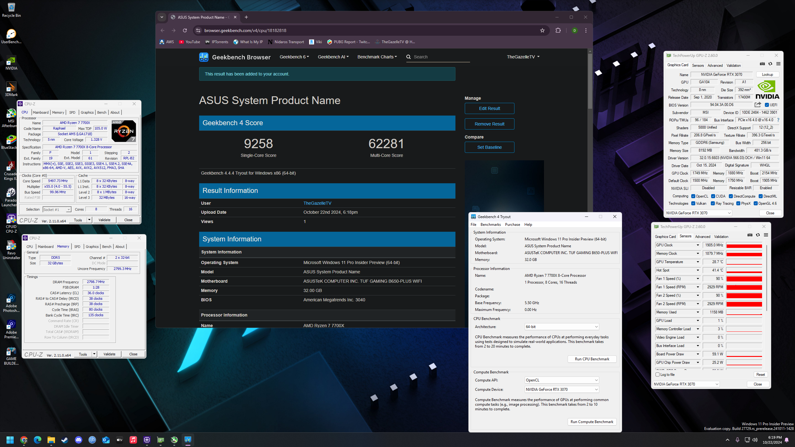Click the Edit Result button
The image size is (795, 447).
pyautogui.click(x=489, y=108)
